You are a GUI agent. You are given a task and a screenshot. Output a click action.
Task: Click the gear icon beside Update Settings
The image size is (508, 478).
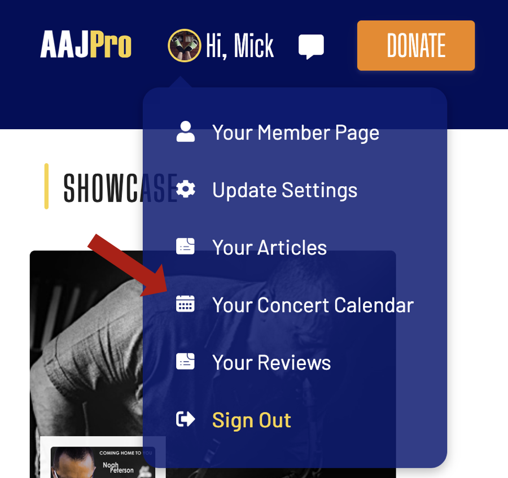click(186, 189)
